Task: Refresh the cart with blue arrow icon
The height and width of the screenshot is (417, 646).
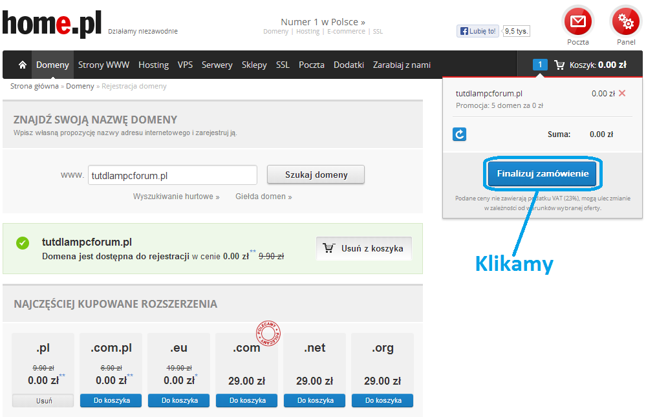Action: 459,134
